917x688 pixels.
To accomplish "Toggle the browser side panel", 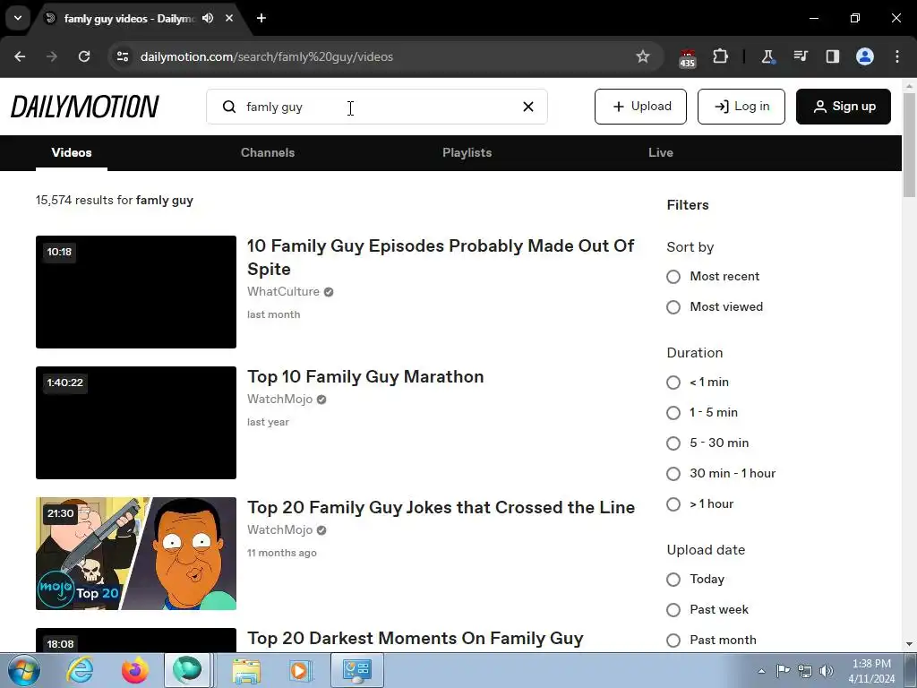I will [832, 56].
